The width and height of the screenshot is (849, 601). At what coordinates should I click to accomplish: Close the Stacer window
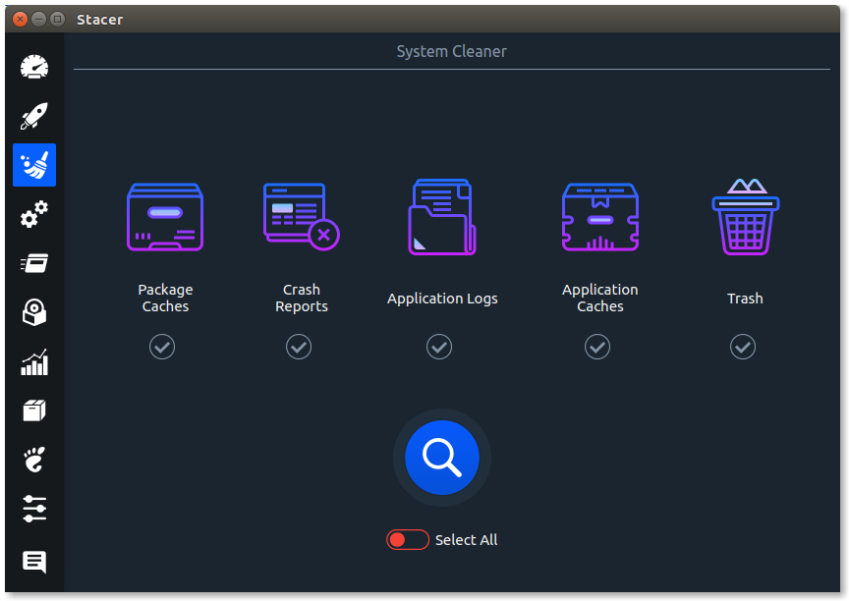pyautogui.click(x=20, y=20)
